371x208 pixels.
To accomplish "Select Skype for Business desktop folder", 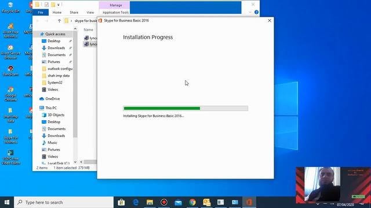I will [x=10, y=136].
